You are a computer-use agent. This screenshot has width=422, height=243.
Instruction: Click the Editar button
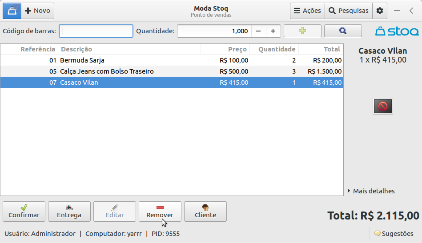[115, 212]
